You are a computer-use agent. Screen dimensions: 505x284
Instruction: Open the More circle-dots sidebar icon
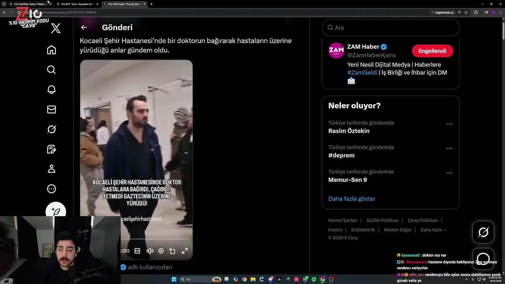51,189
